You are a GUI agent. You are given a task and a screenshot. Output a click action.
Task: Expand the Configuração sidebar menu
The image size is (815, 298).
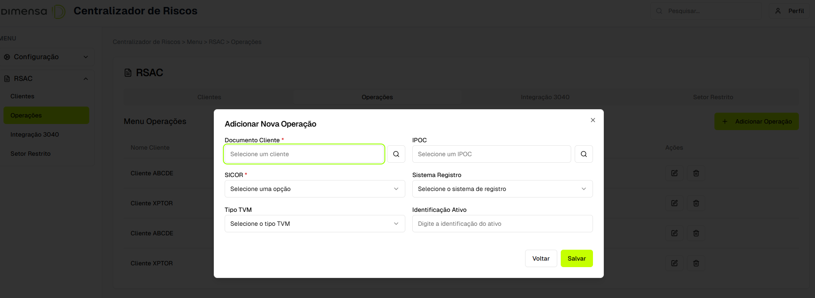[86, 57]
